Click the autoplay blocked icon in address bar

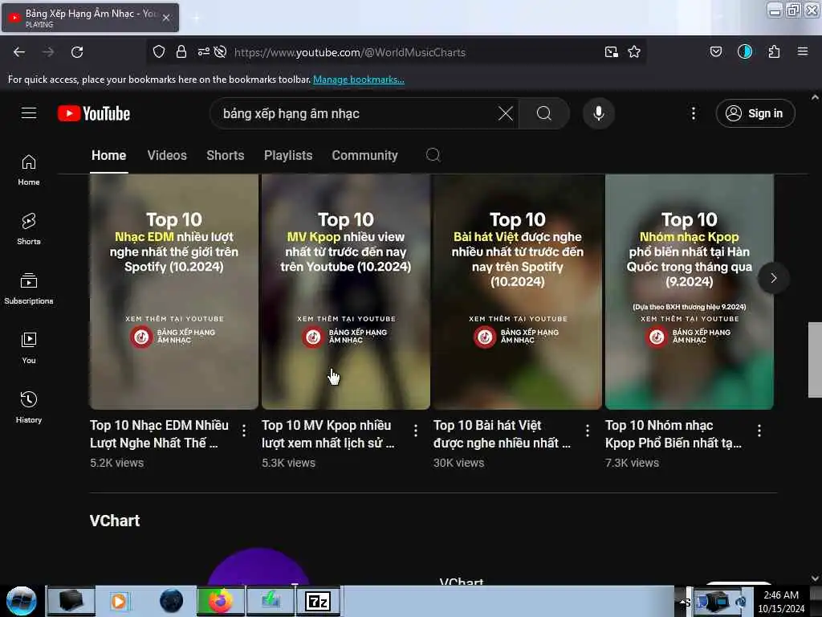[x=221, y=52]
